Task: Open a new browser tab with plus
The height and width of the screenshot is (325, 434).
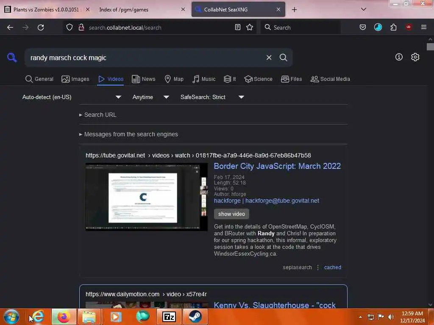Action: tap(294, 10)
